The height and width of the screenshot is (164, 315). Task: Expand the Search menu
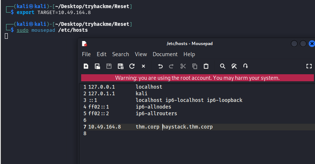point(120,54)
